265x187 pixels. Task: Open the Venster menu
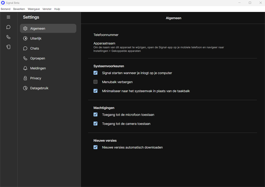click(x=47, y=9)
